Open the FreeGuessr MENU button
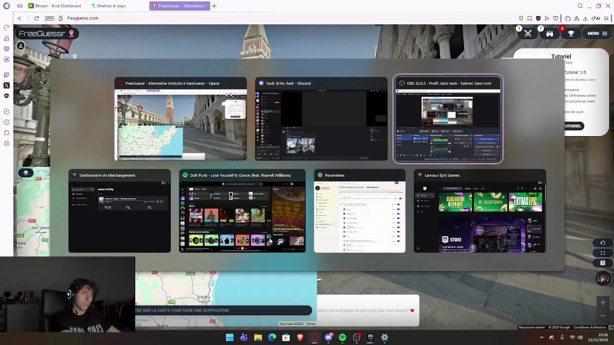 (x=597, y=34)
